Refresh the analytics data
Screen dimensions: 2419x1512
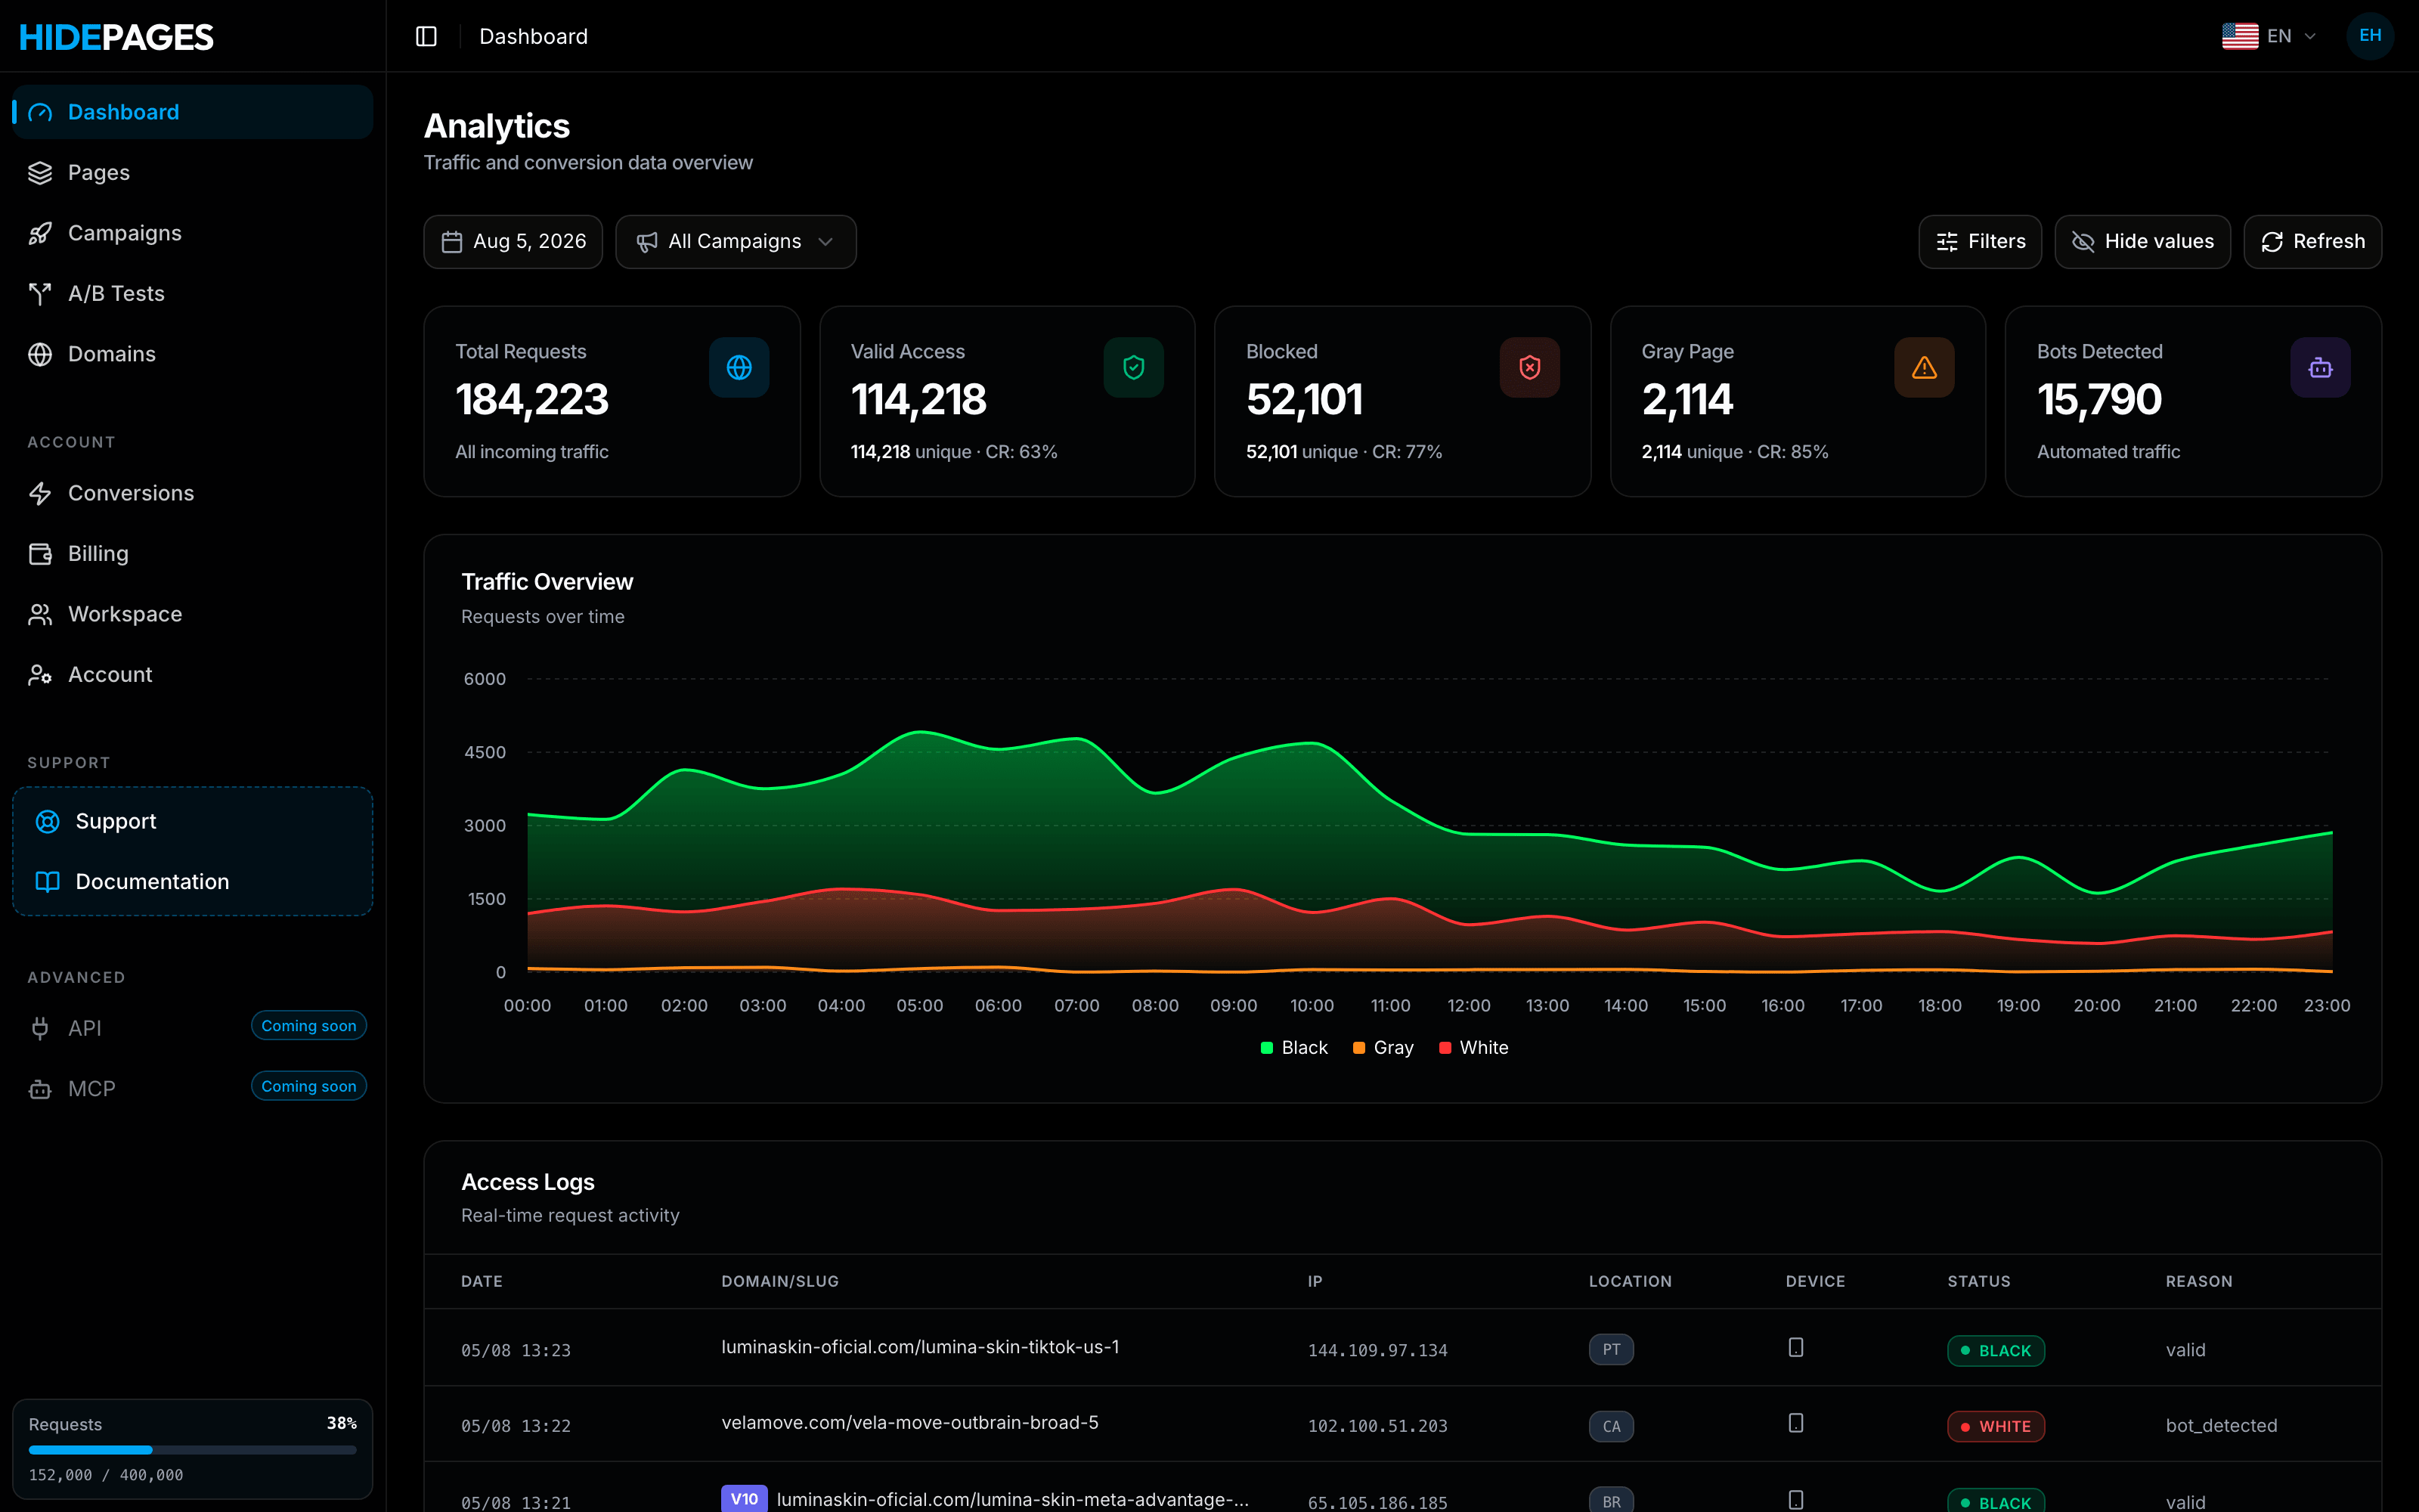(2312, 242)
